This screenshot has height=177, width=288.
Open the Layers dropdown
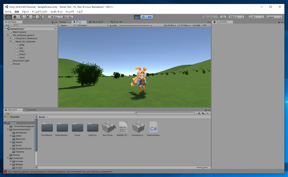pos(256,17)
